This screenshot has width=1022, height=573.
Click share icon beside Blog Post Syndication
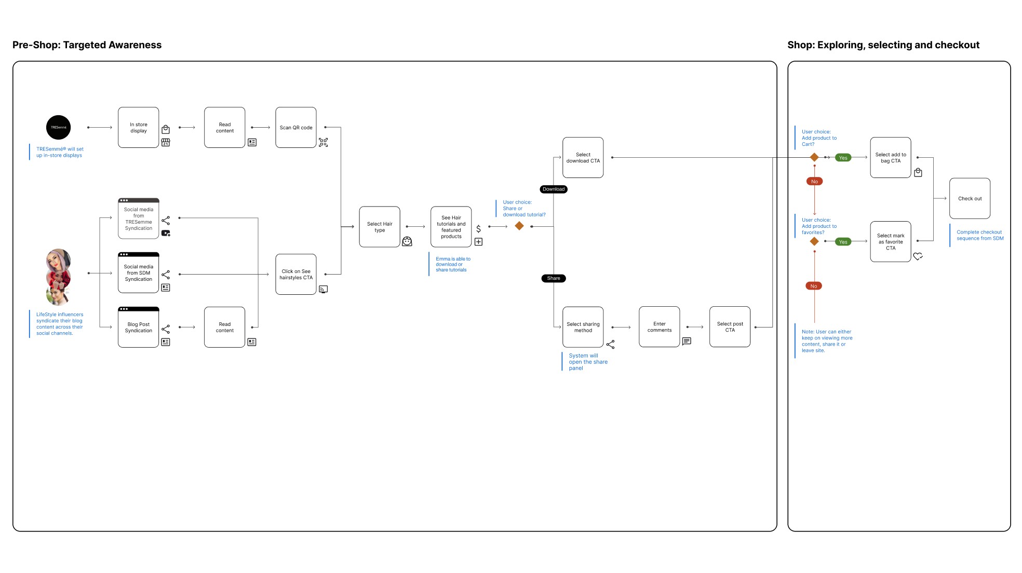tap(166, 329)
